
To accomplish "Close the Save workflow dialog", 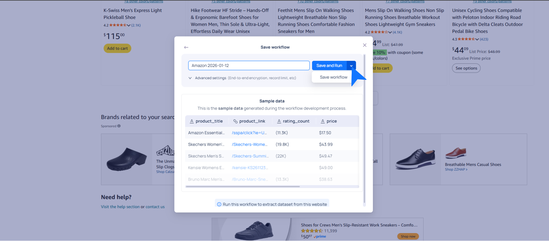I will click(x=364, y=45).
